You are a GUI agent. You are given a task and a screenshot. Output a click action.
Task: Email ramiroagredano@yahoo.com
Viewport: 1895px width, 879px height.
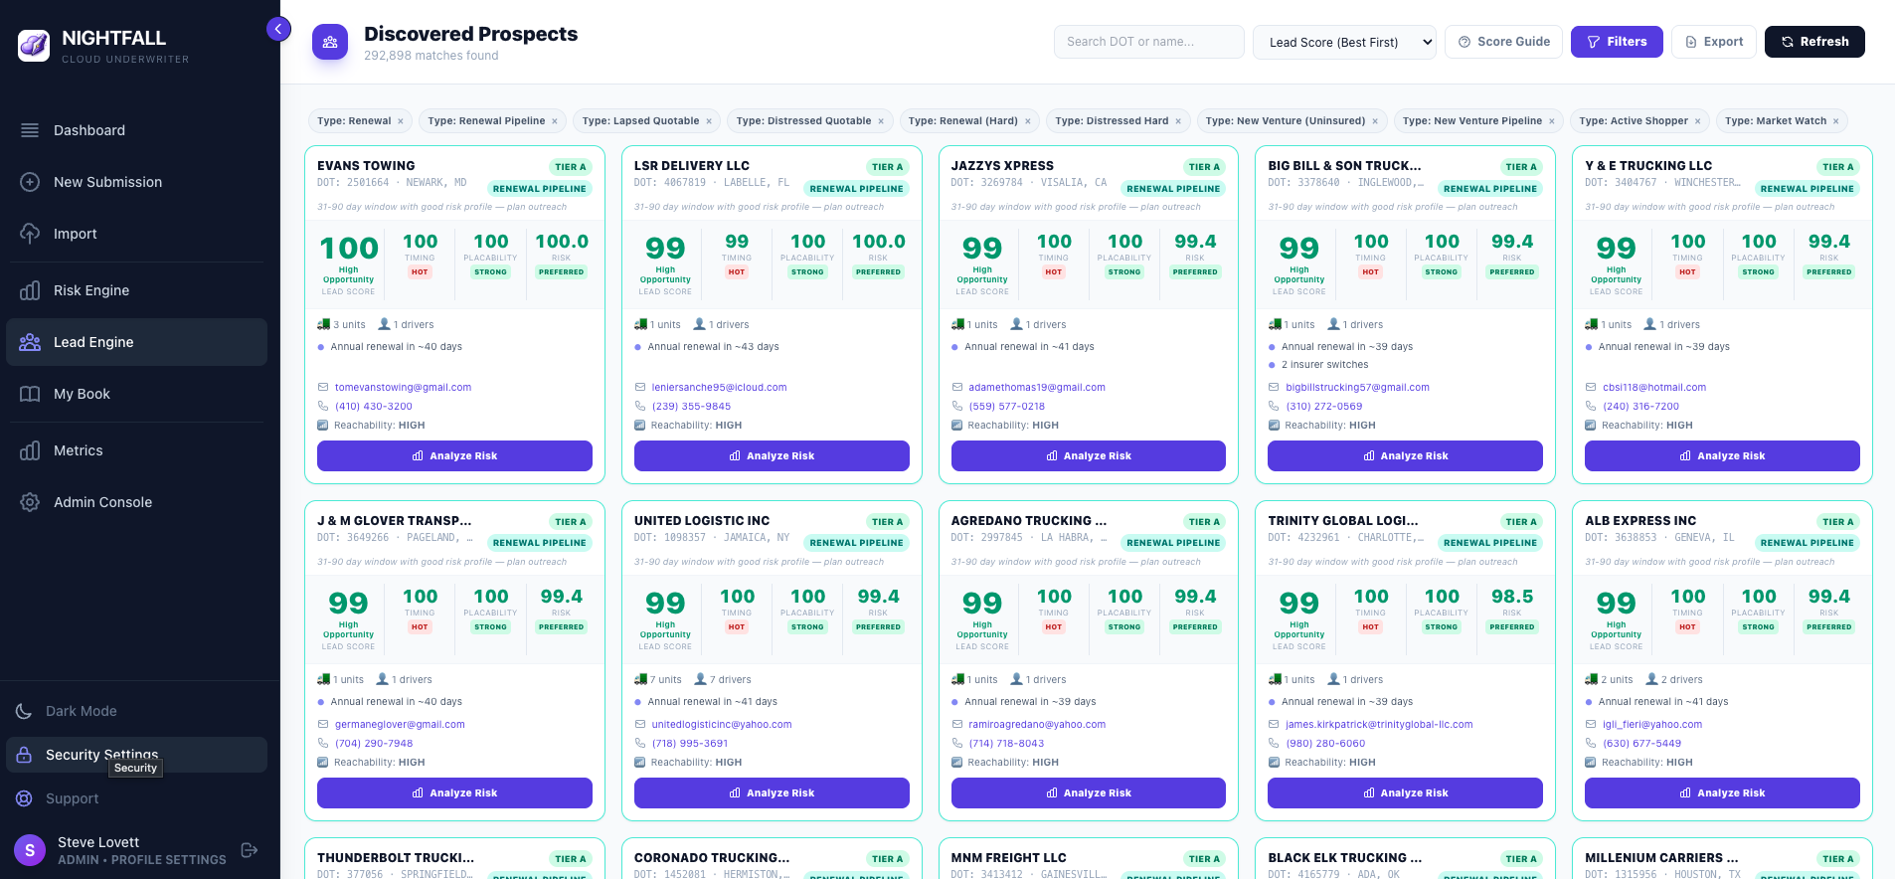(1037, 725)
